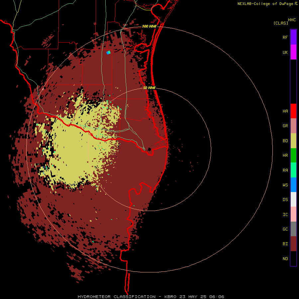The width and height of the screenshot is (299, 299).
Task: Click the small blue-green pixel cluster near the north
Action: point(109,52)
